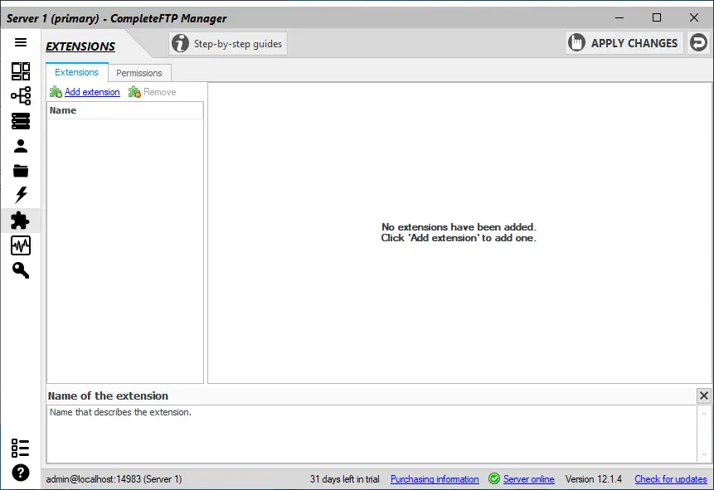
Task: Click the 'No extensions have been added.' message
Action: click(x=459, y=227)
